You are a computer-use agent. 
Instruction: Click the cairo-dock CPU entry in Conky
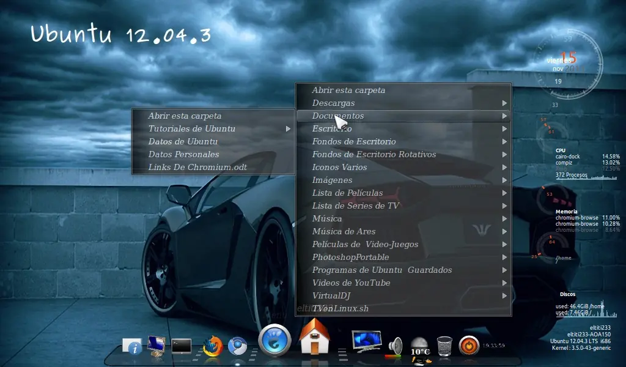tap(587, 157)
